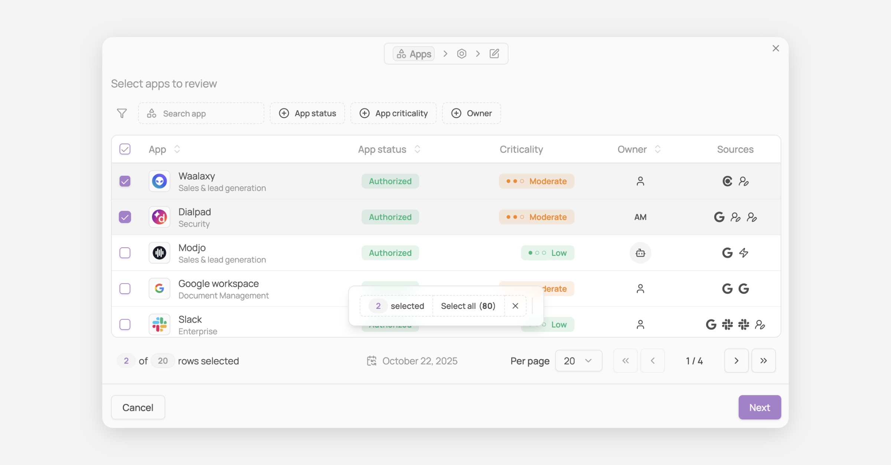Click Select all (80)
The image size is (891, 465).
(x=468, y=306)
